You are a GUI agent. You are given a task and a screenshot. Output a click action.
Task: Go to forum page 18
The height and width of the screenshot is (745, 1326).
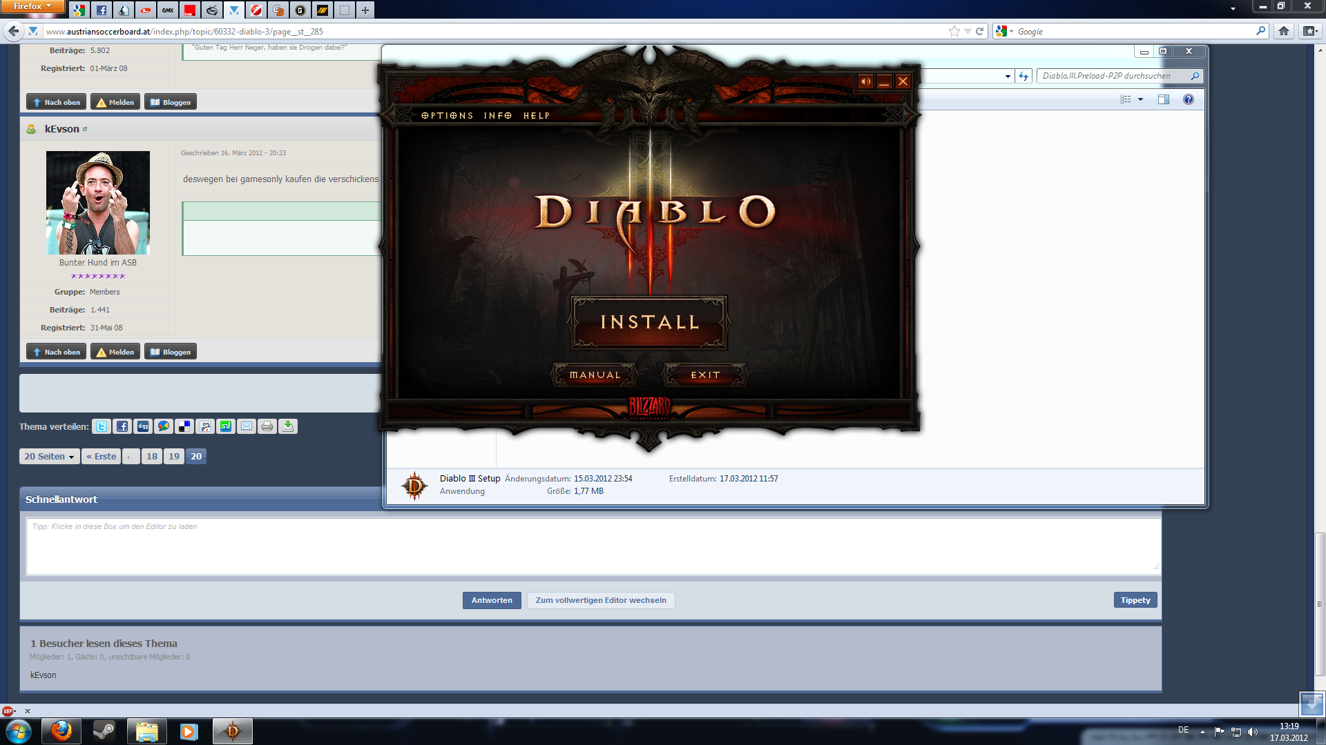click(x=152, y=456)
